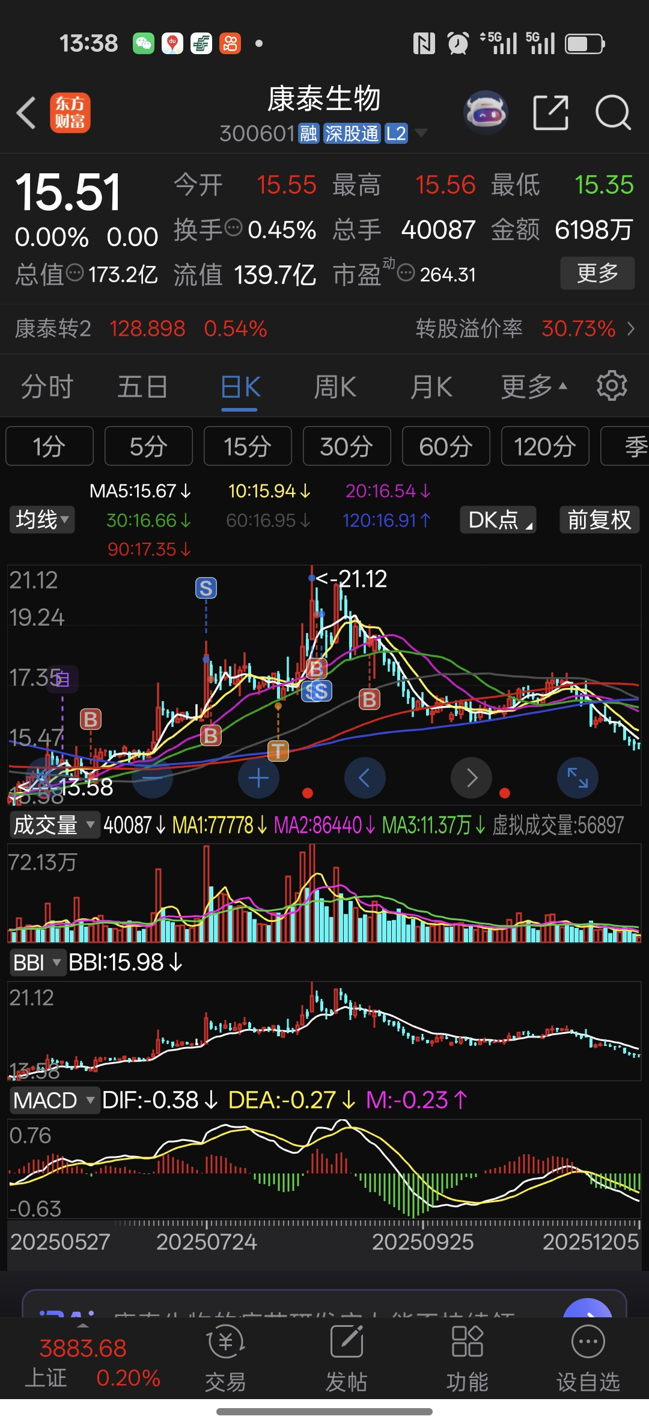Select 5分 period

pyautogui.click(x=148, y=446)
